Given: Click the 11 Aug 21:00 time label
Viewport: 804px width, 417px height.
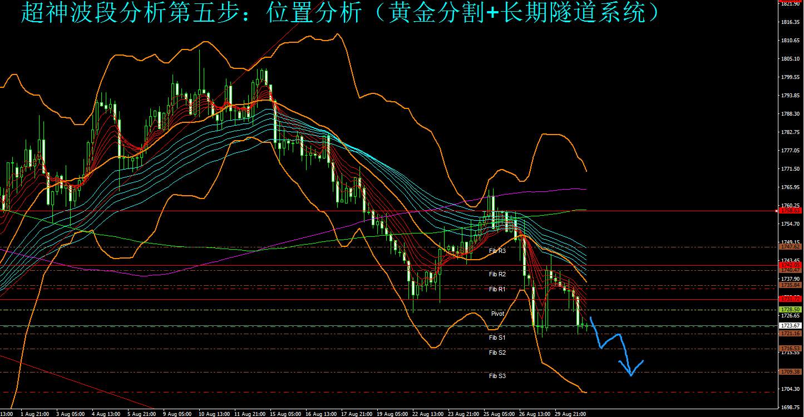Looking at the screenshot, I should pyautogui.click(x=250, y=414).
